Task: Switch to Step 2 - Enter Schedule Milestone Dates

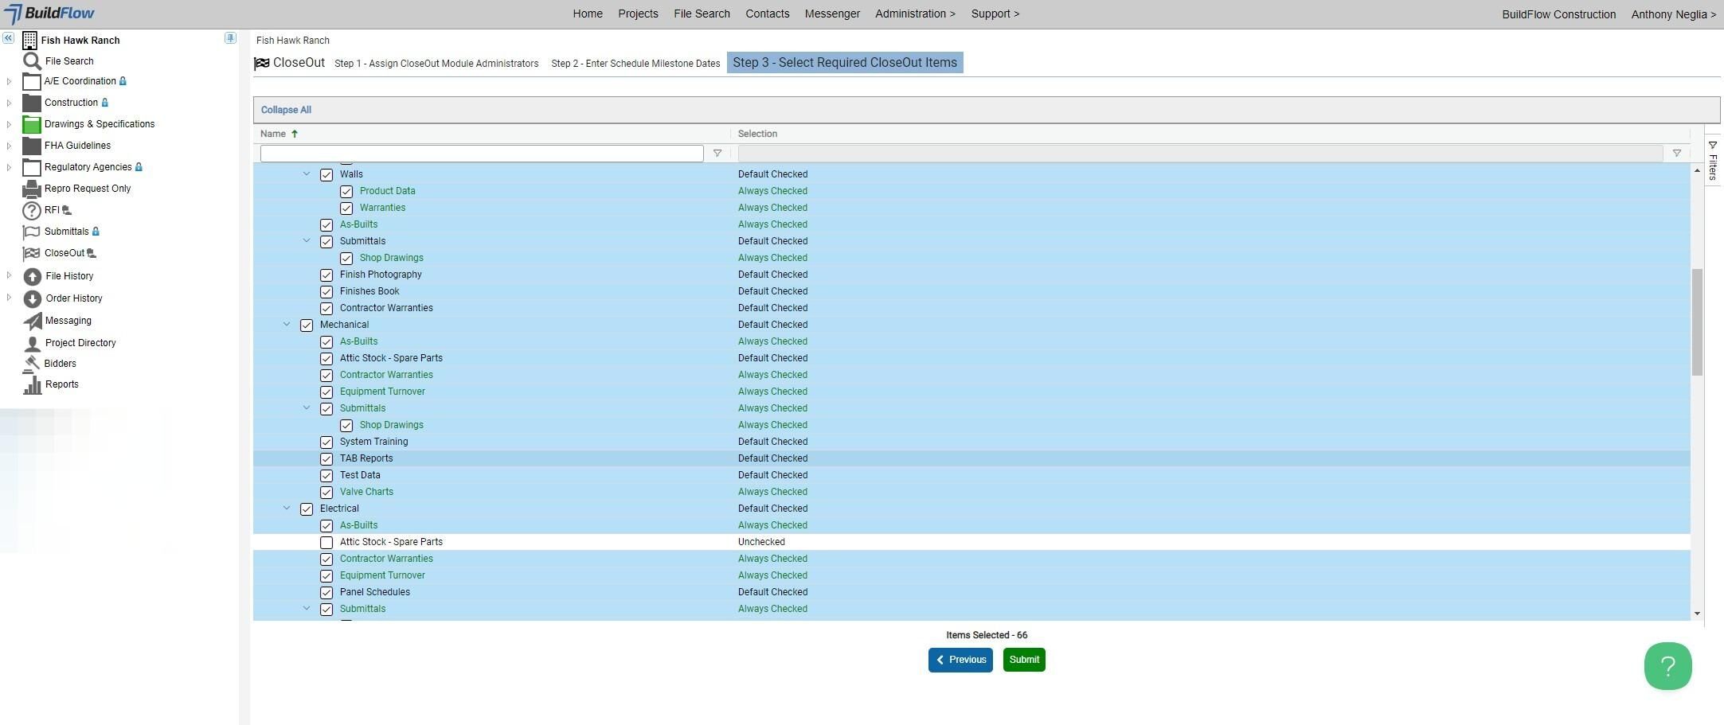Action: (x=635, y=64)
